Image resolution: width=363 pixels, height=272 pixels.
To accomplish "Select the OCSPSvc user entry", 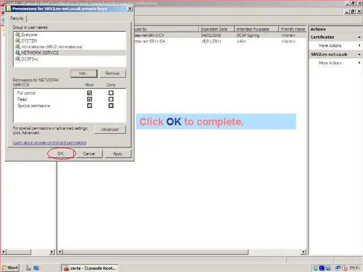I will (29, 59).
